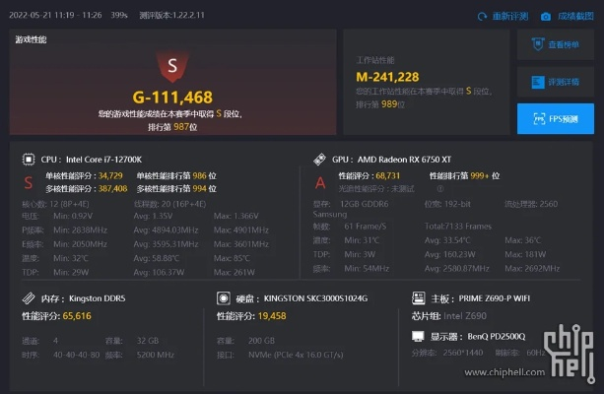Click the workstation score M-241,228

pos(387,77)
